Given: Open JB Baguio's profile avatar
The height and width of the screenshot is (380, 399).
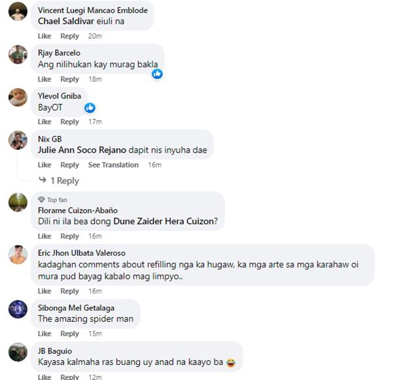Looking at the screenshot, I should (x=18, y=352).
